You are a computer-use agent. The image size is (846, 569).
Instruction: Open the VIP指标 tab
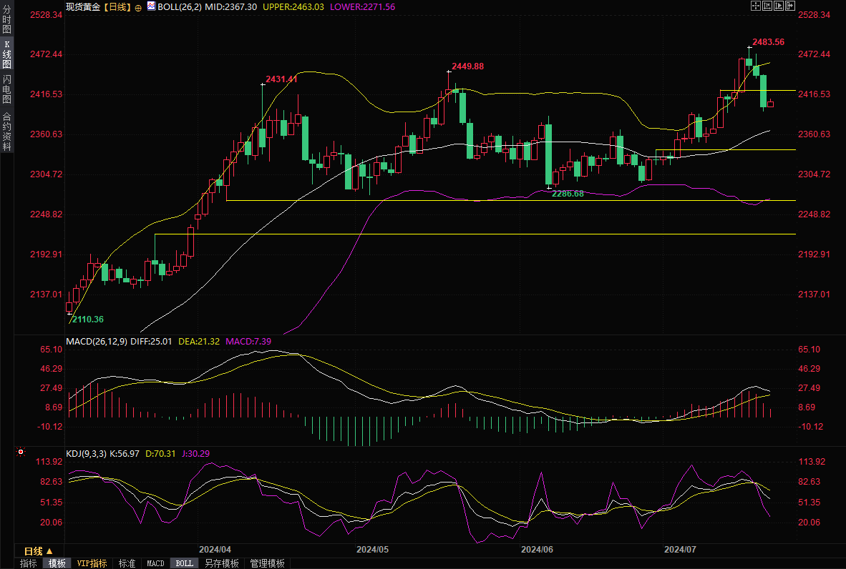click(92, 563)
